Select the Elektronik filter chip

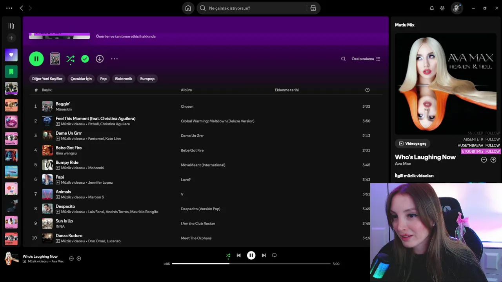[124, 79]
